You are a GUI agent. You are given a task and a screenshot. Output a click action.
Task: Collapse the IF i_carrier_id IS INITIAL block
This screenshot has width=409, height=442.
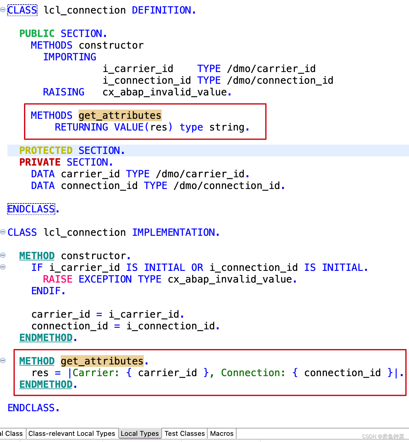[3, 267]
